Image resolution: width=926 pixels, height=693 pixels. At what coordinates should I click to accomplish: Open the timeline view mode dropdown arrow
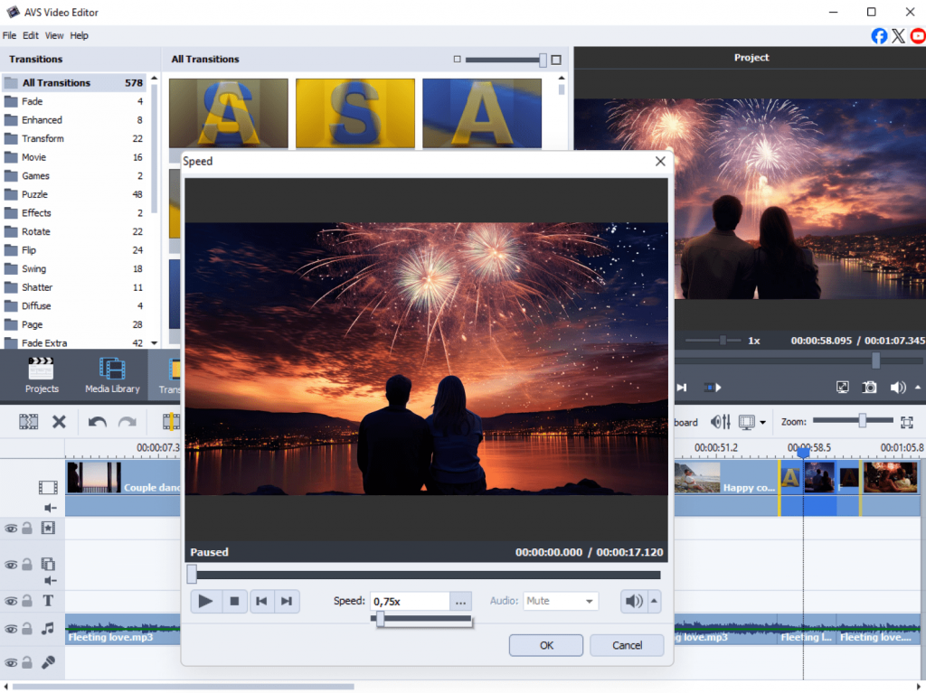click(x=762, y=422)
